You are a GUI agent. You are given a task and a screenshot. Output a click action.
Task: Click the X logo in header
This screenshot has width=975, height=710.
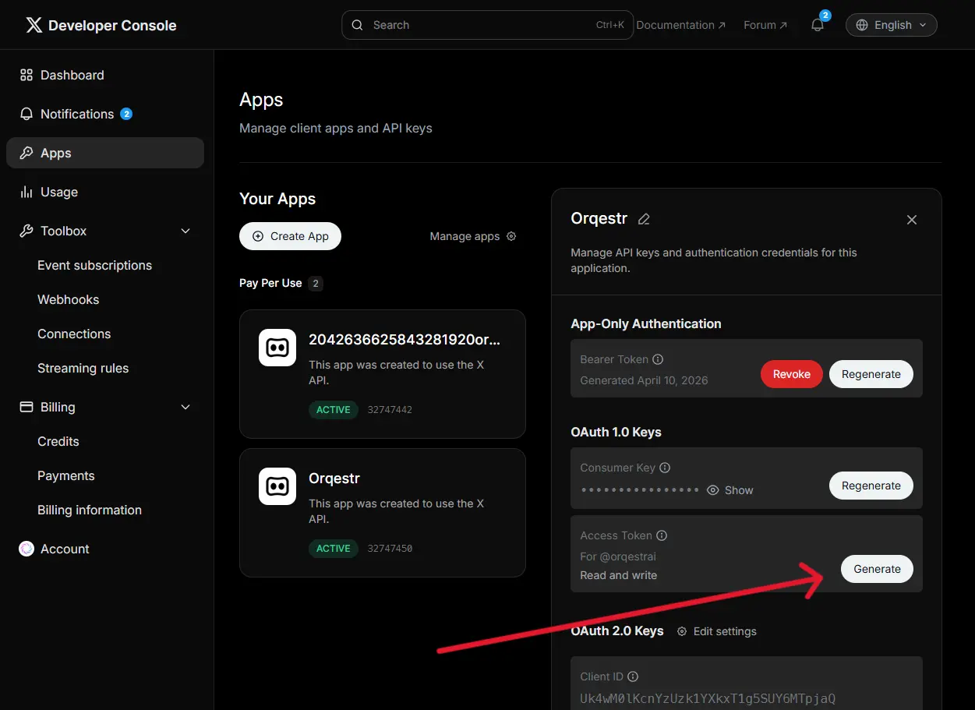click(x=34, y=25)
